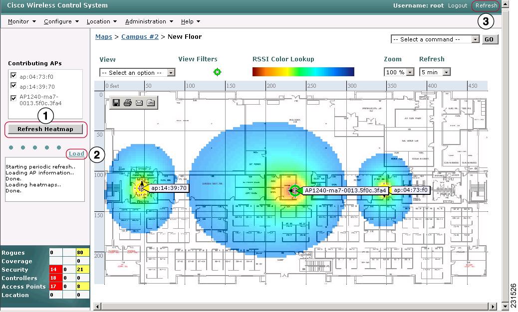Click the Refresh Heatmap button
This screenshot has width=518, height=312.
pyautogui.click(x=45, y=129)
